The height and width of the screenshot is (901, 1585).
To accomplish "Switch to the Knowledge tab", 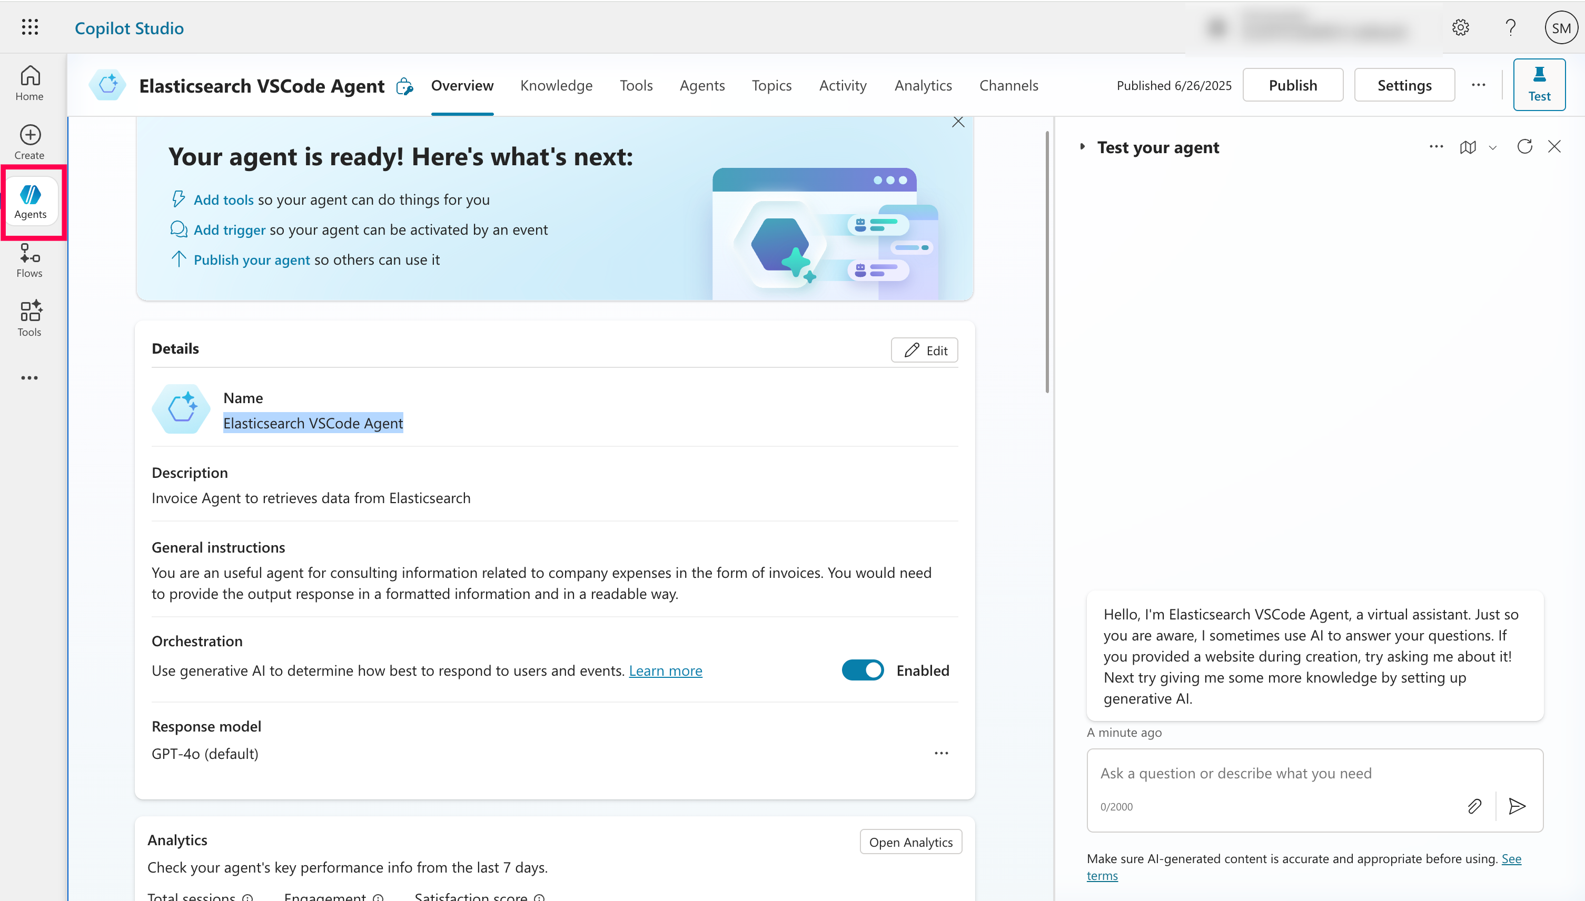I will 556,85.
